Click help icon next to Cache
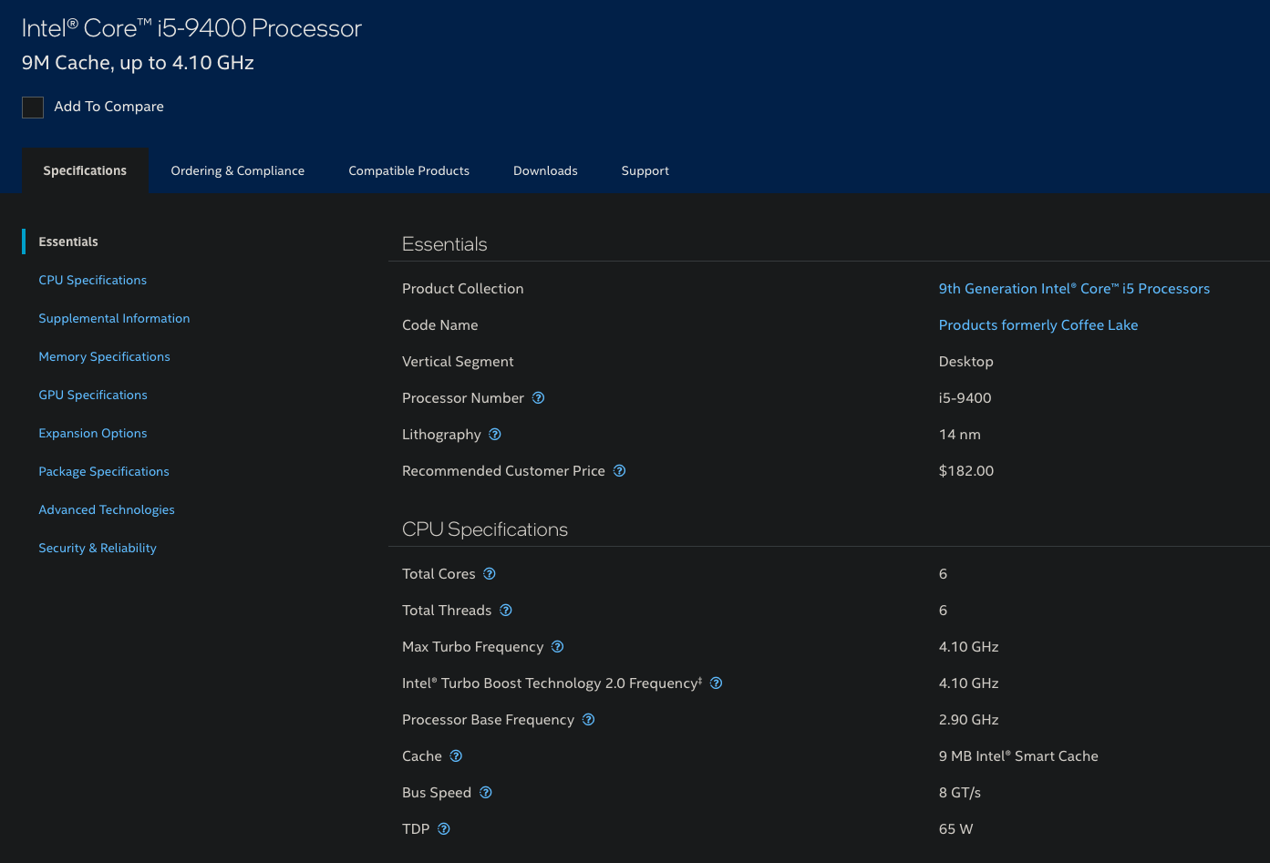 coord(456,755)
